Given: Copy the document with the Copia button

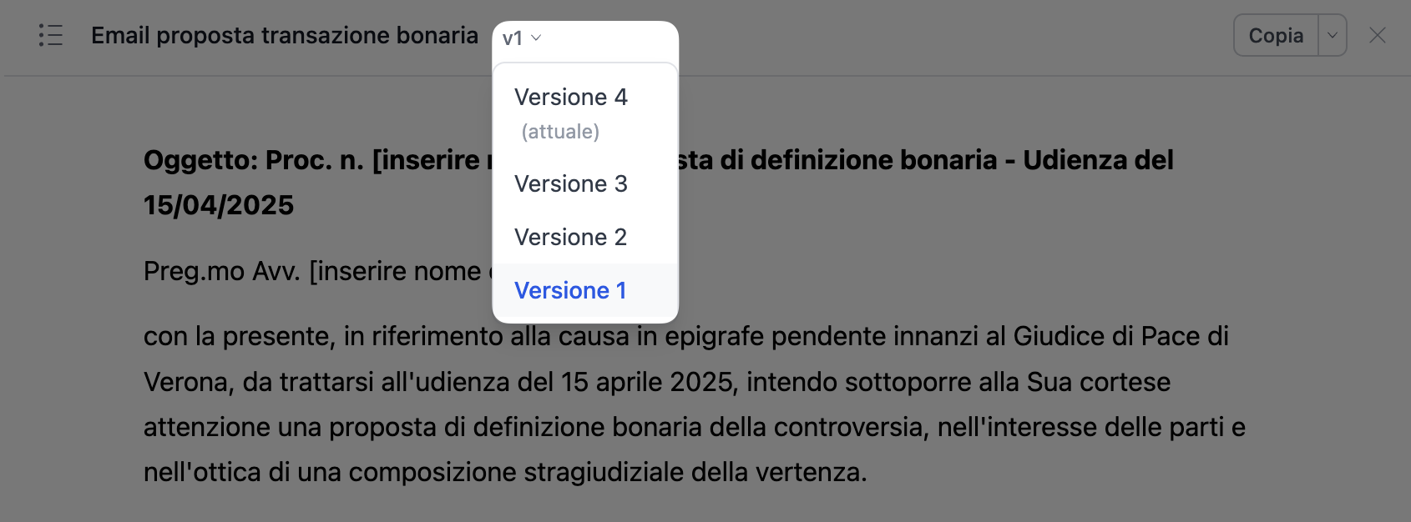Looking at the screenshot, I should [x=1276, y=35].
